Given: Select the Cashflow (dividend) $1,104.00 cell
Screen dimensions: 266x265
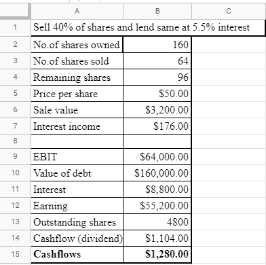Looking at the screenshot, I should tap(157, 238).
